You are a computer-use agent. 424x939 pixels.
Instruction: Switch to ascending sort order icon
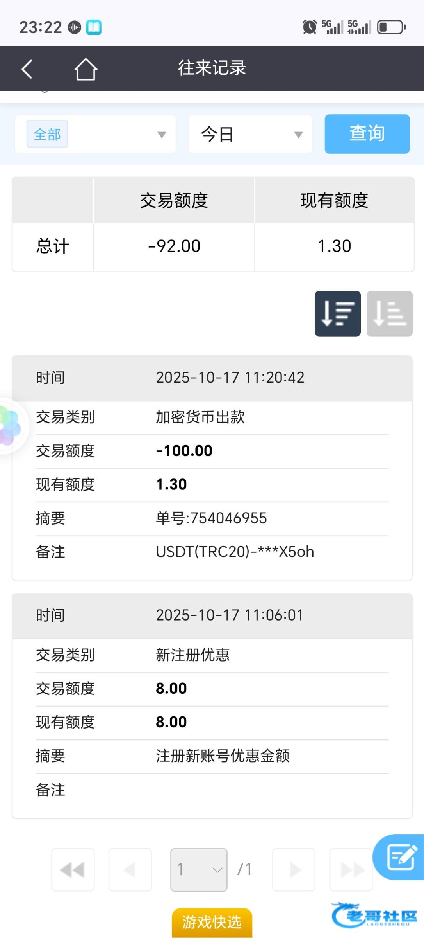tap(389, 313)
